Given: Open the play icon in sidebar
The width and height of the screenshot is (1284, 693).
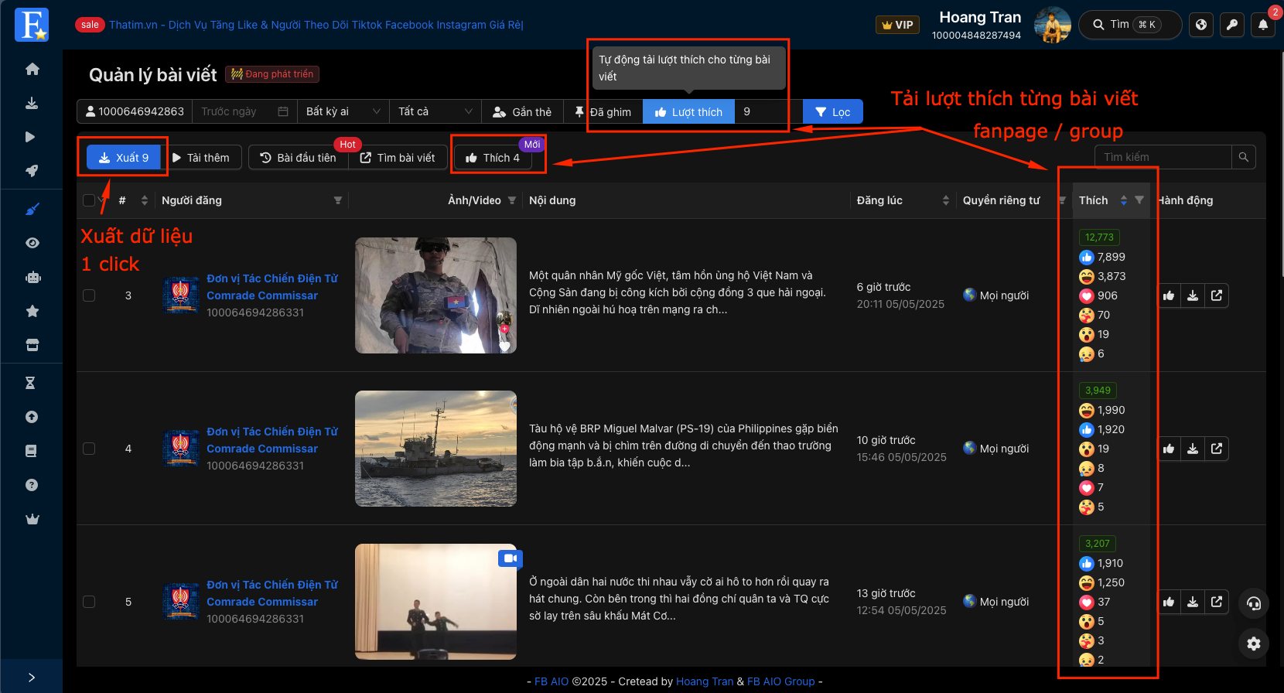Looking at the screenshot, I should coord(30,137).
